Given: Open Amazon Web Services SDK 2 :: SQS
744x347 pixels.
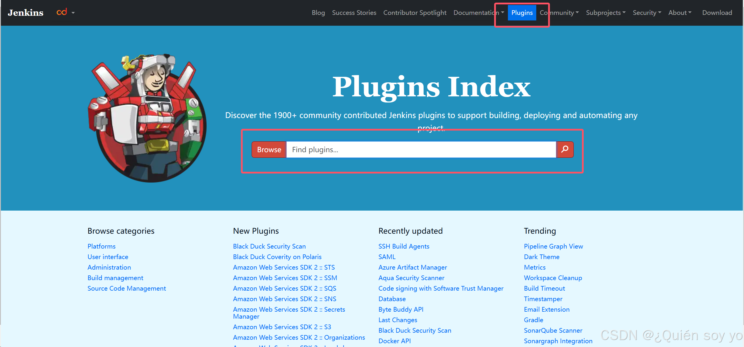Looking at the screenshot, I should point(285,288).
